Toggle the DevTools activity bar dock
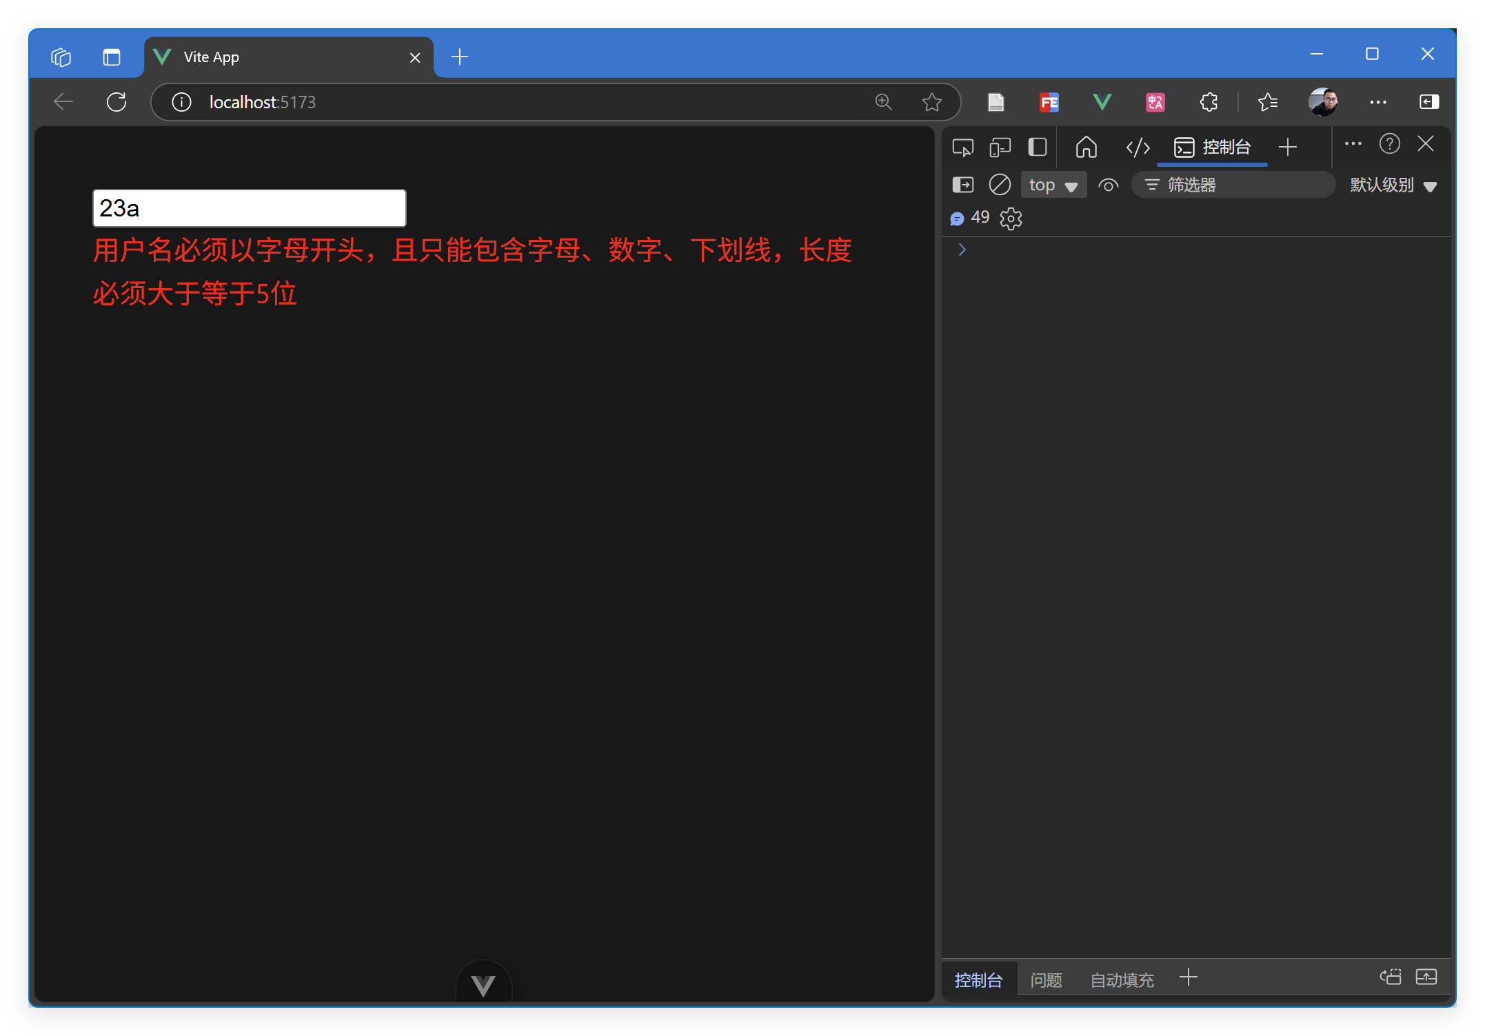This screenshot has width=1485, height=1036. point(1038,147)
